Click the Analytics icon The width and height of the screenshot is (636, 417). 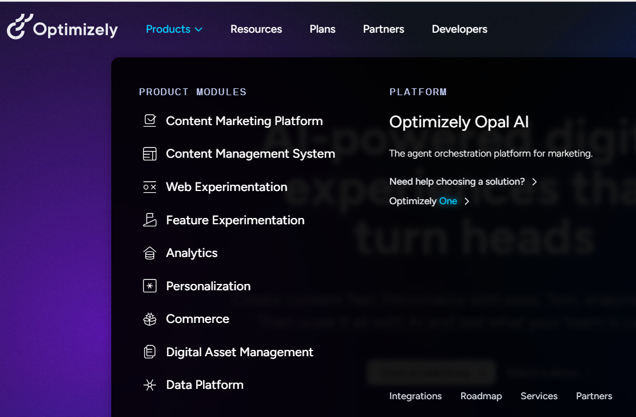(150, 253)
